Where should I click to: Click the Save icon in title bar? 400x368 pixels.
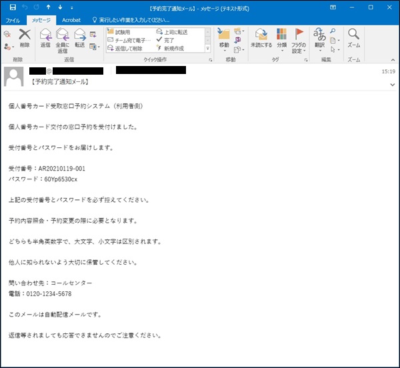click(13, 7)
